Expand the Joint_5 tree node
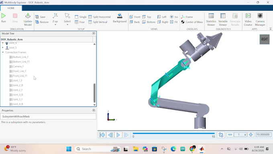 [x=3, y=47]
